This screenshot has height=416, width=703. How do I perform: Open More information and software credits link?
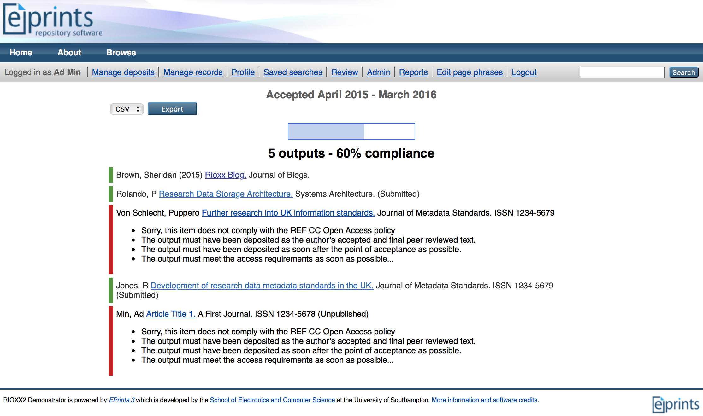484,400
